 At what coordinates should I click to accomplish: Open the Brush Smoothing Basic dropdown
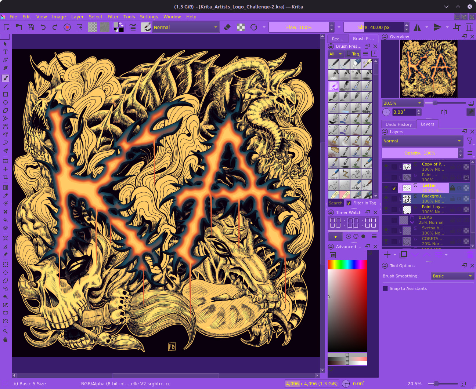click(x=452, y=276)
